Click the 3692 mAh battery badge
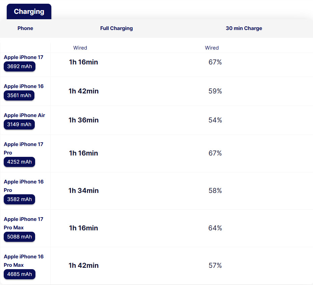The image size is (313, 285). (20, 66)
